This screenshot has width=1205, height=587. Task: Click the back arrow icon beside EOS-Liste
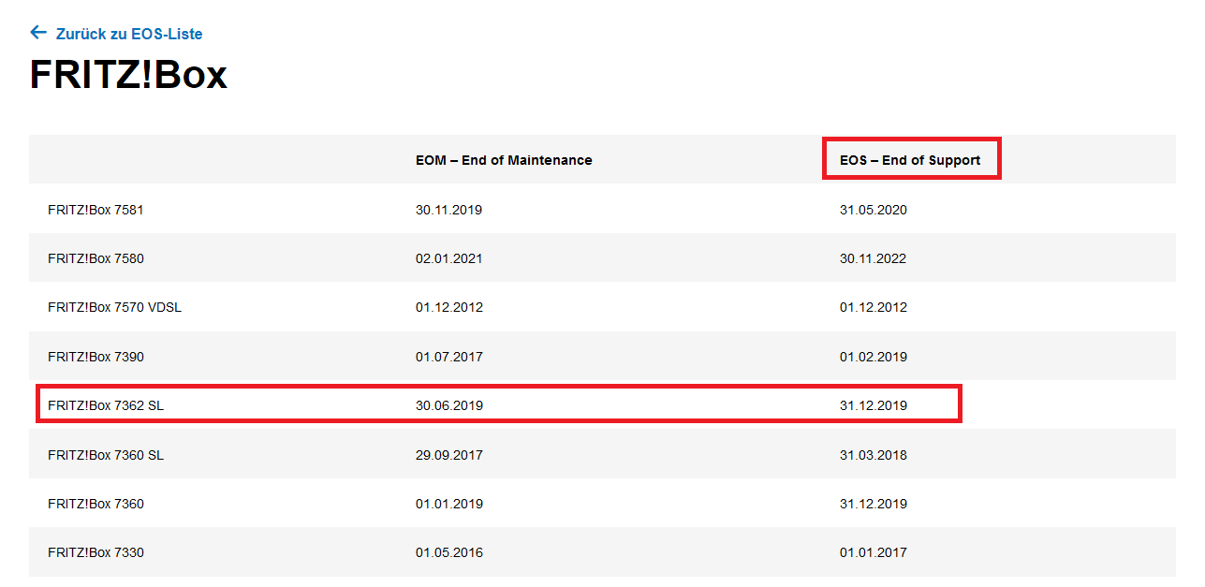(38, 33)
